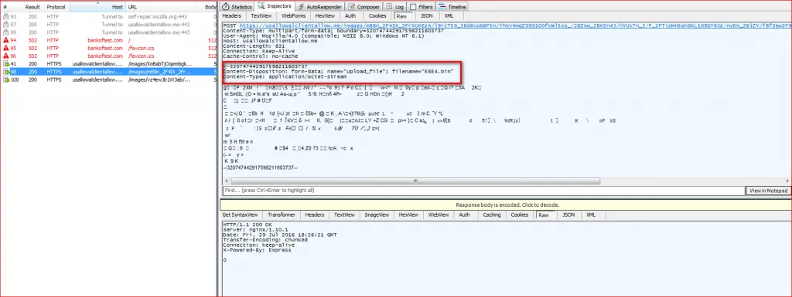Open the Composer tab
The image size is (792, 297).
coord(364,7)
